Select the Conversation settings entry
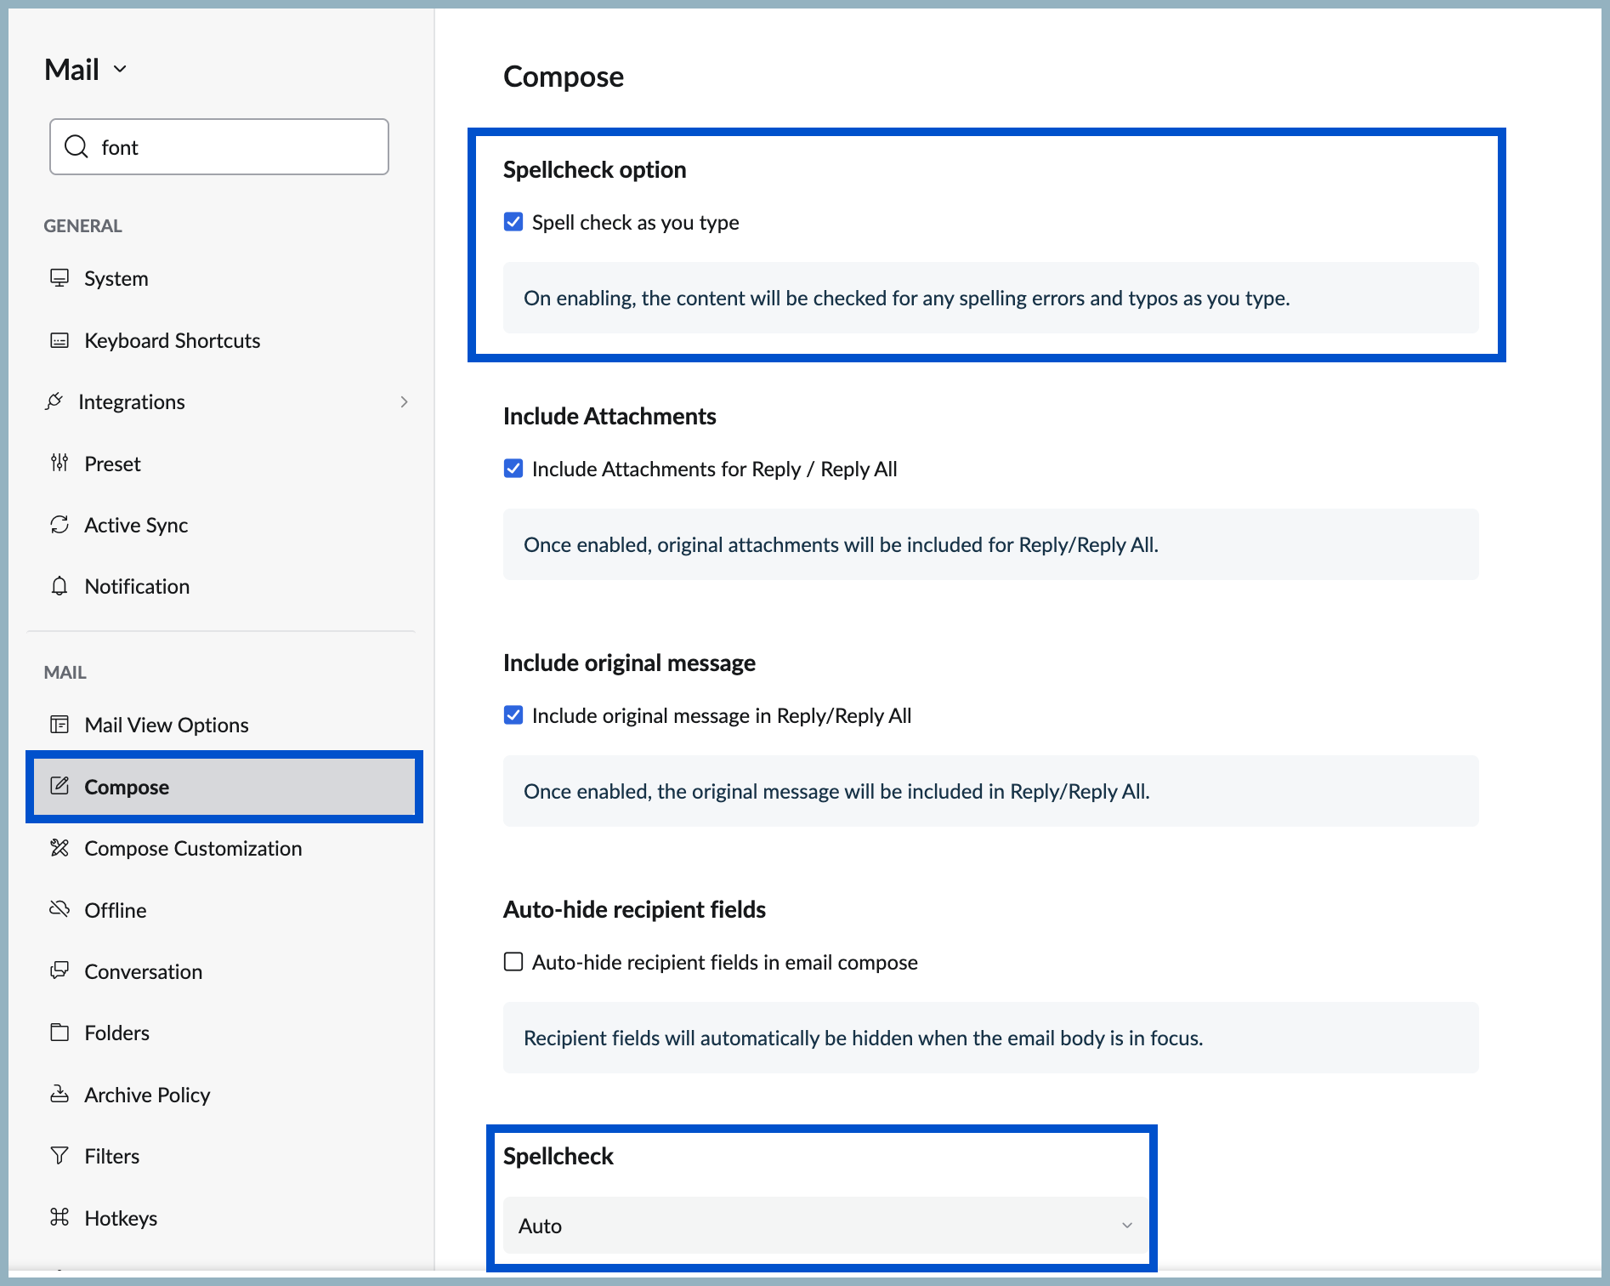1610x1286 pixels. [x=143, y=971]
